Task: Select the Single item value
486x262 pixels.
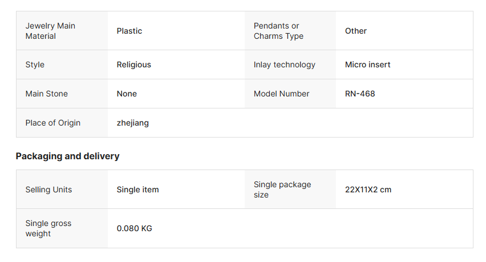Action: [x=138, y=190]
